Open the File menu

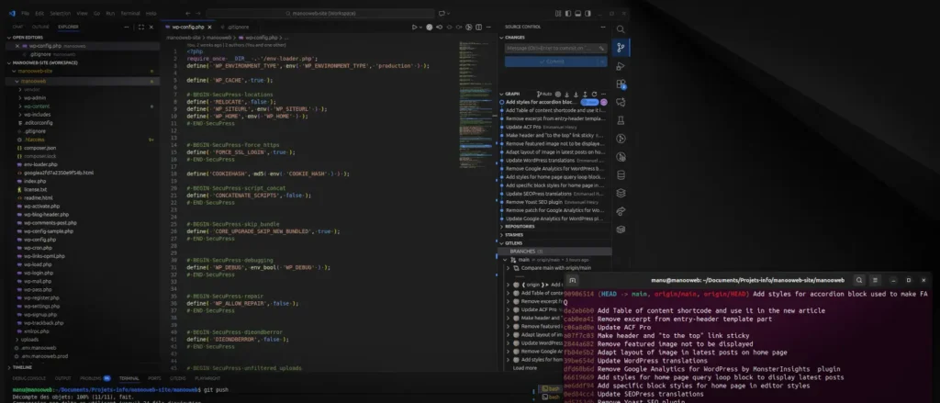[x=25, y=13]
